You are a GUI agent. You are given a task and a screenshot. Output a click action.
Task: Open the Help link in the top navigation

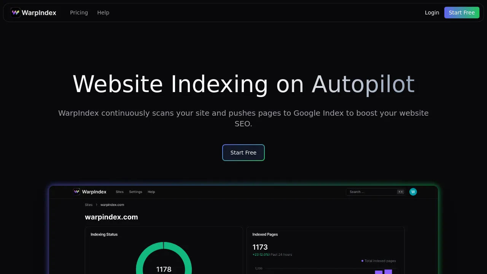(x=103, y=13)
